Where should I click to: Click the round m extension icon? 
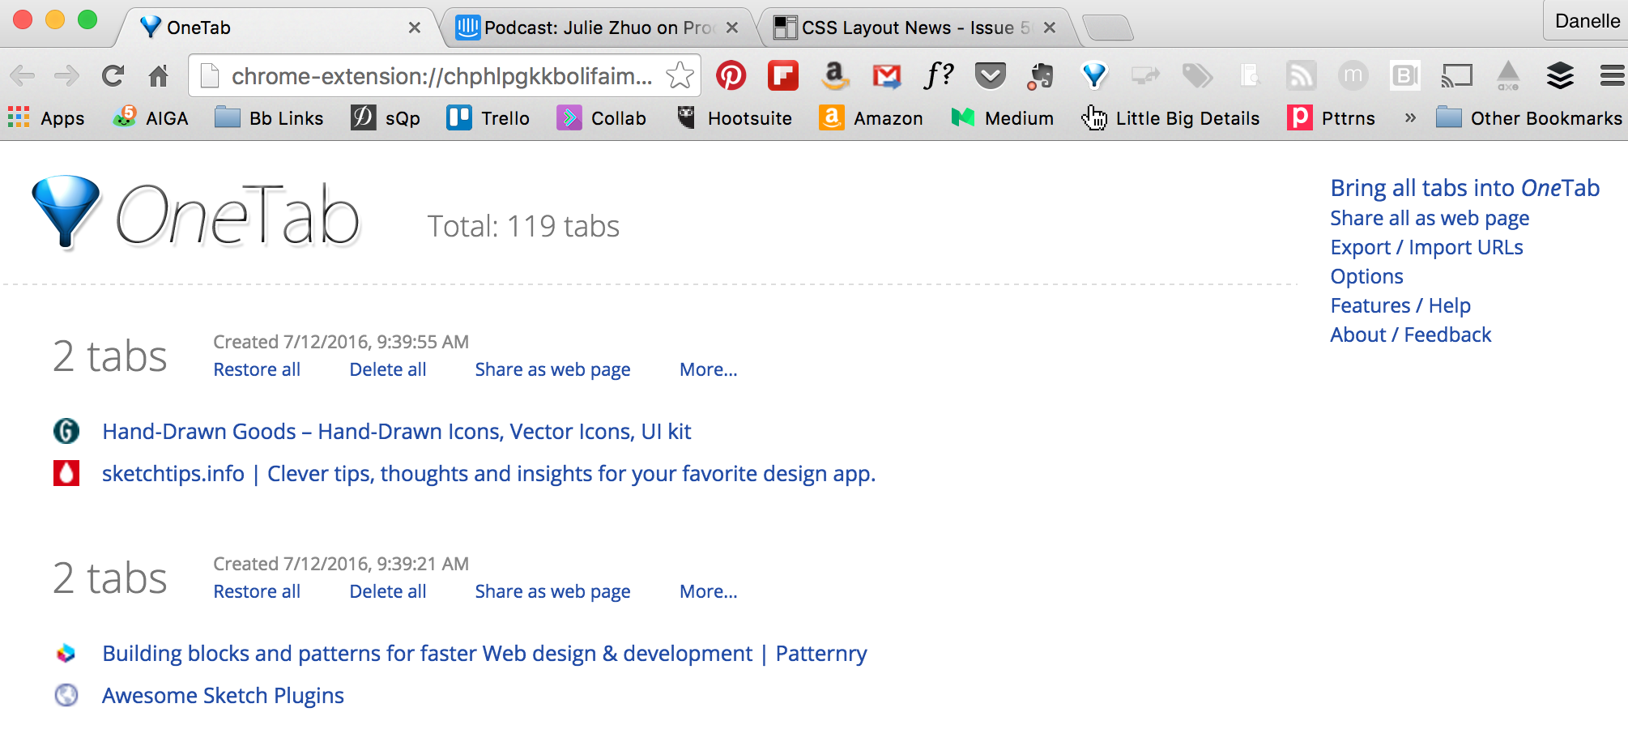click(1353, 76)
